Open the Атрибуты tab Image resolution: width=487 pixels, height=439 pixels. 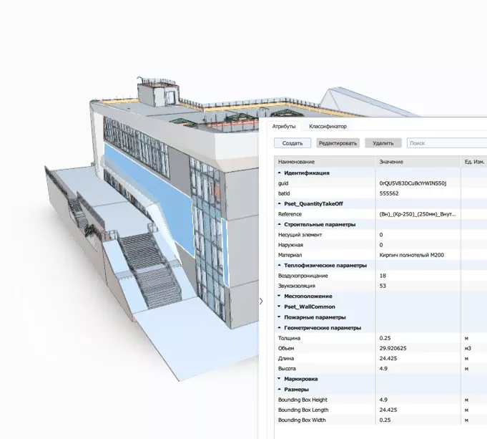pos(283,126)
